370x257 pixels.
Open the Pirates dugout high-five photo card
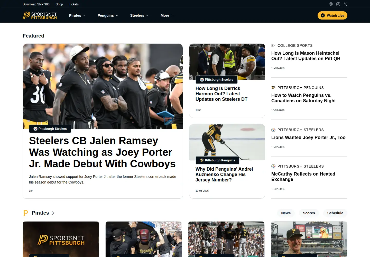[x=144, y=239]
